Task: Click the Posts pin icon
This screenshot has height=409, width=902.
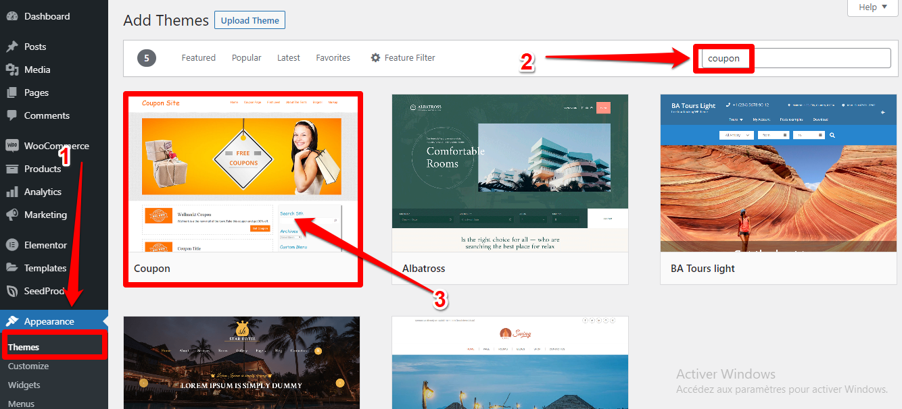Action: [11, 47]
